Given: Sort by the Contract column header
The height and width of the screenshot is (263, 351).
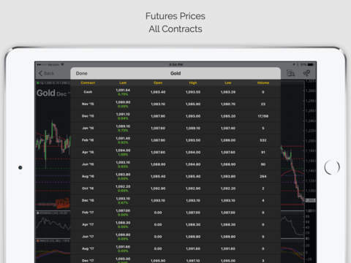Looking at the screenshot, I should 88,83.
